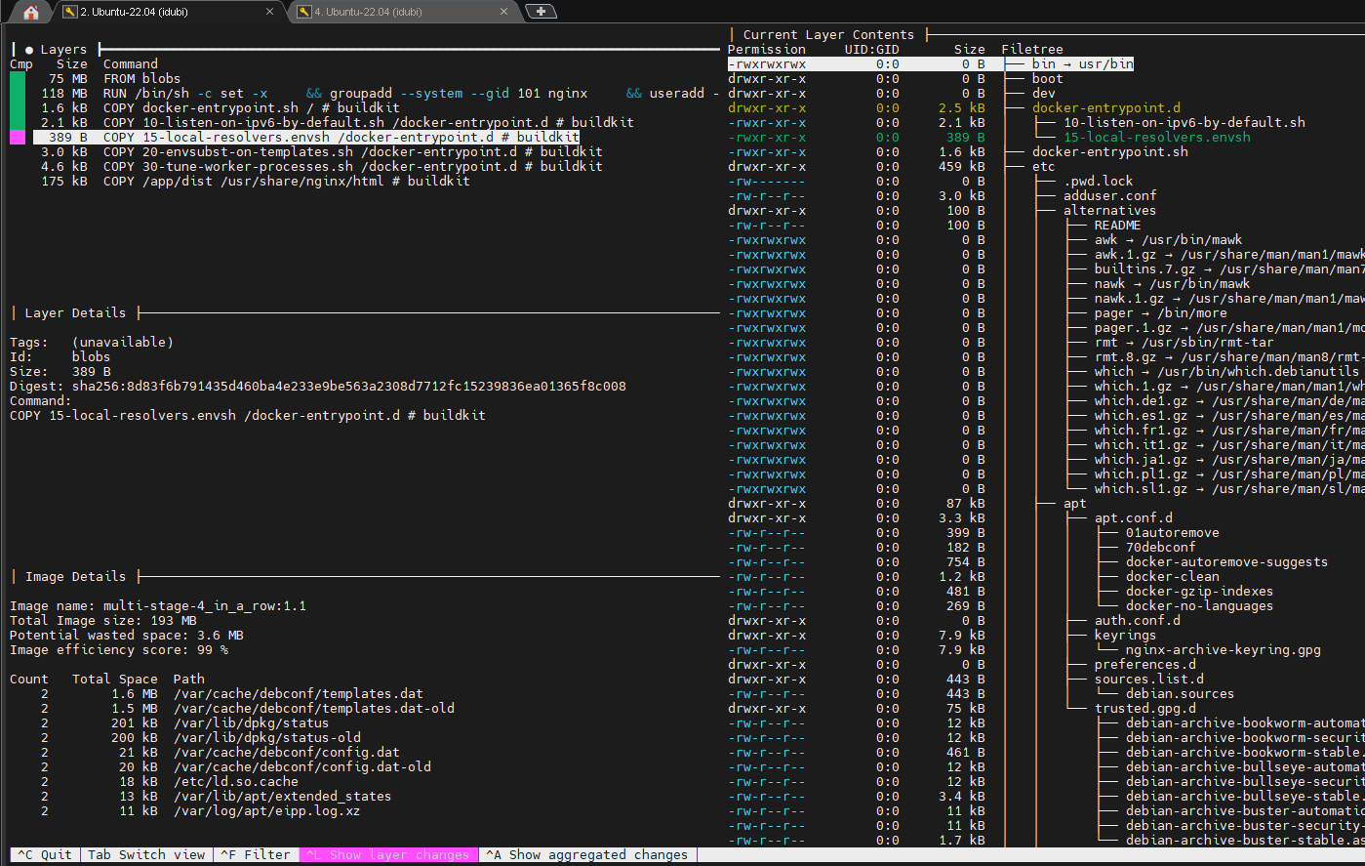The image size is (1365, 866).
Task: Select 'adduser.conf' in the filetree
Action: click(1110, 195)
